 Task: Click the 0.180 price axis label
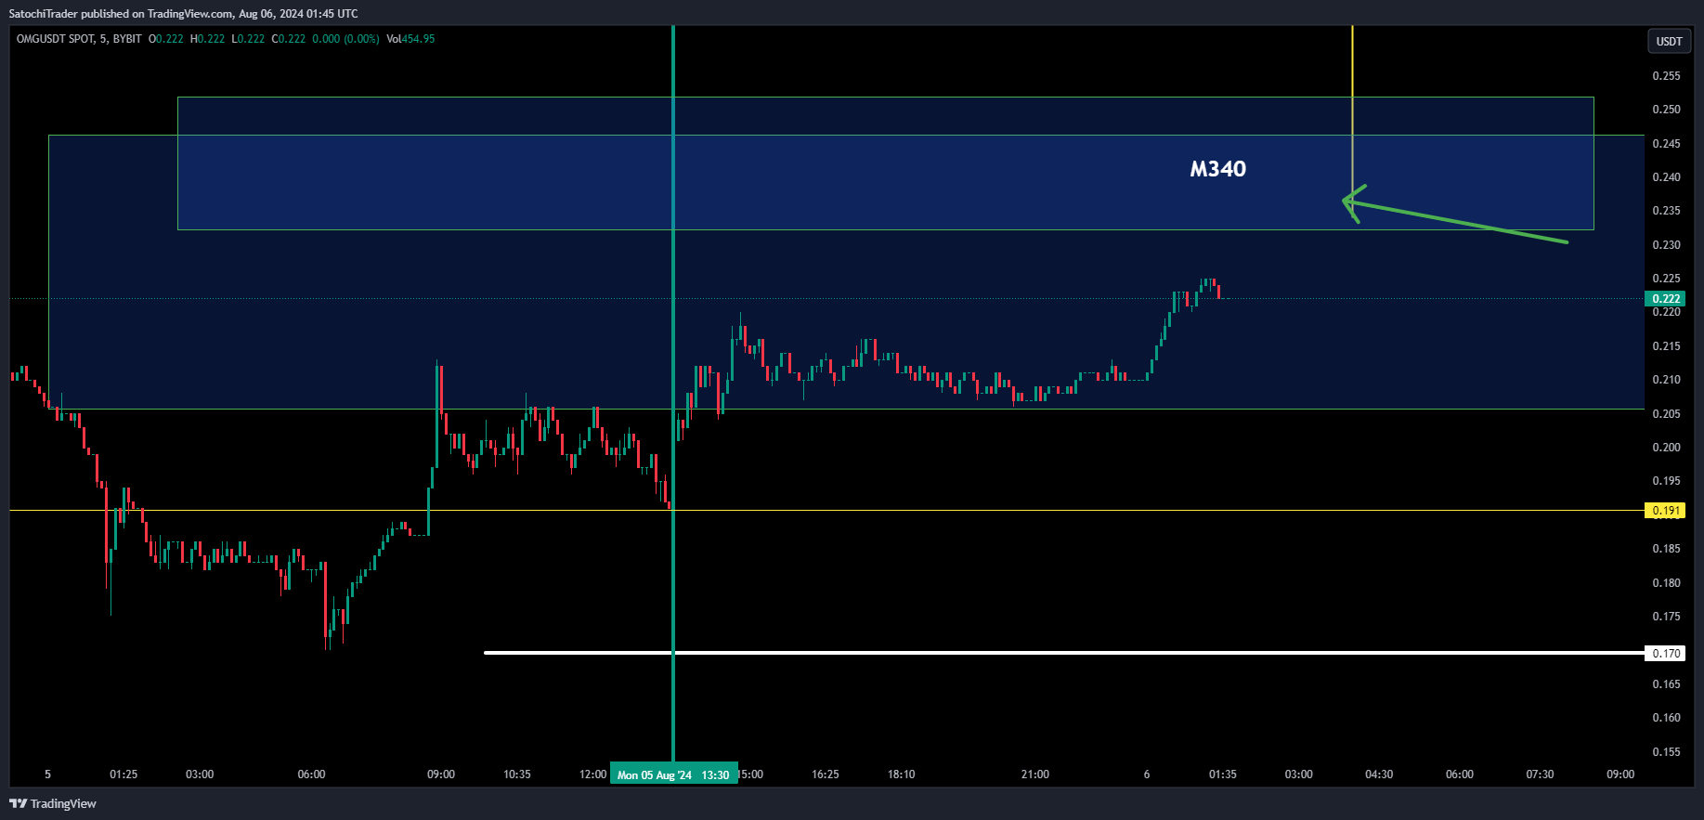point(1666,583)
